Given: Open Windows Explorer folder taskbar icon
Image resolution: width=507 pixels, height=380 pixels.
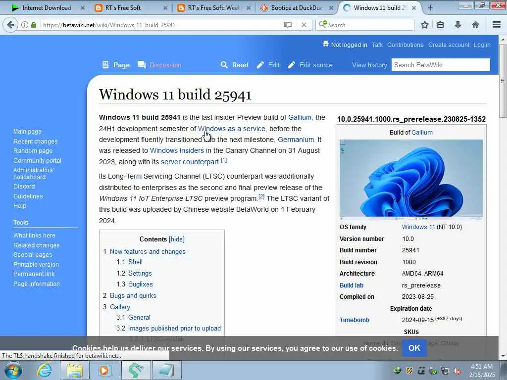Looking at the screenshot, I should pyautogui.click(x=75, y=370).
